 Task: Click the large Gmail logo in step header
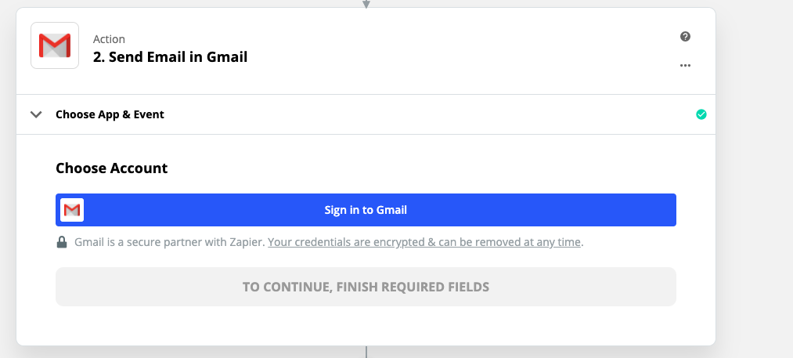(x=55, y=46)
